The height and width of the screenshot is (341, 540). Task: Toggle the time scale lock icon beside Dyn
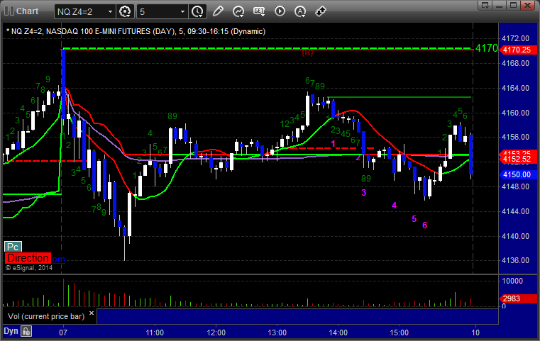26,332
